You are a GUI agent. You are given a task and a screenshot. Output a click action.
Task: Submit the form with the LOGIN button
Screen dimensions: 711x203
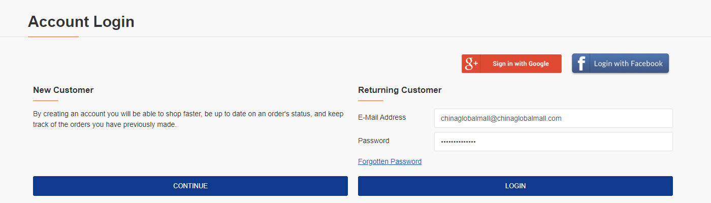click(515, 186)
